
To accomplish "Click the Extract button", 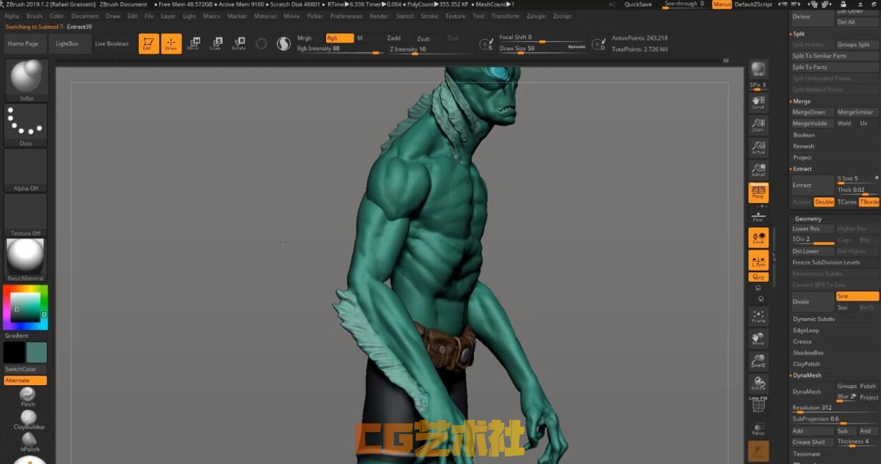I will coord(812,185).
